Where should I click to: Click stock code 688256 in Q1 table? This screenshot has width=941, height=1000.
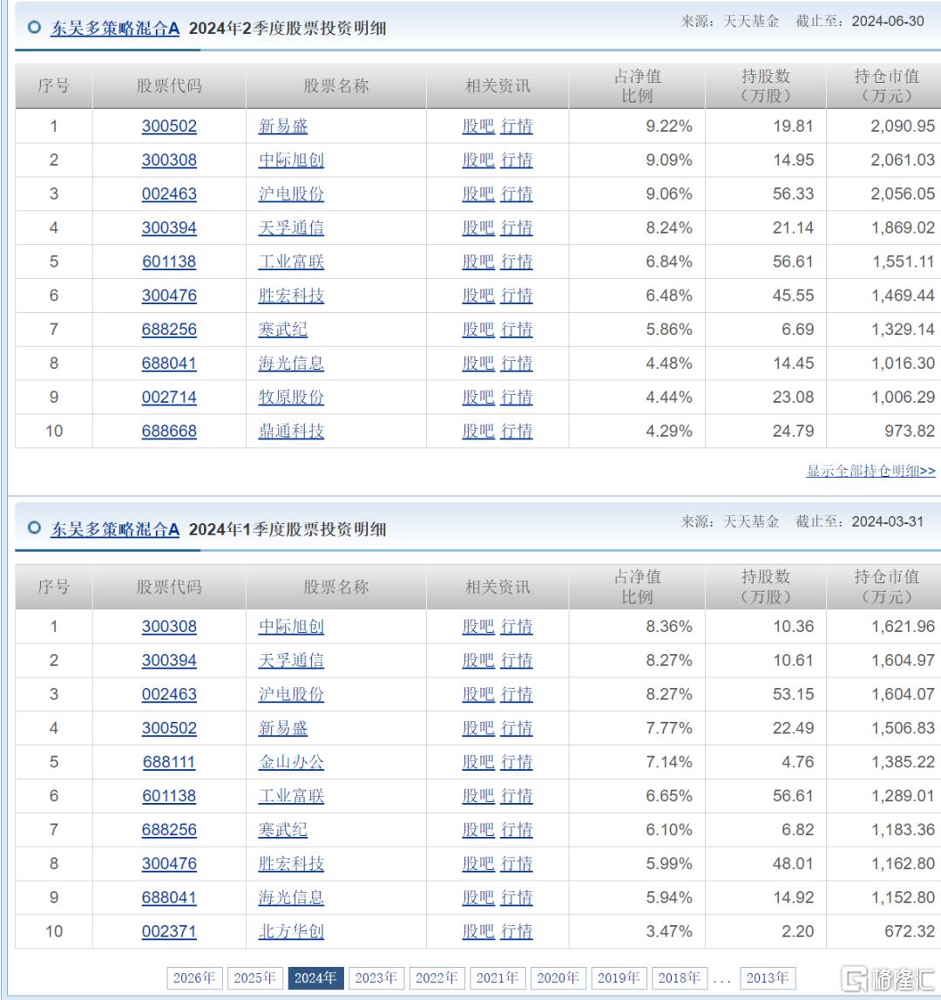coord(169,830)
